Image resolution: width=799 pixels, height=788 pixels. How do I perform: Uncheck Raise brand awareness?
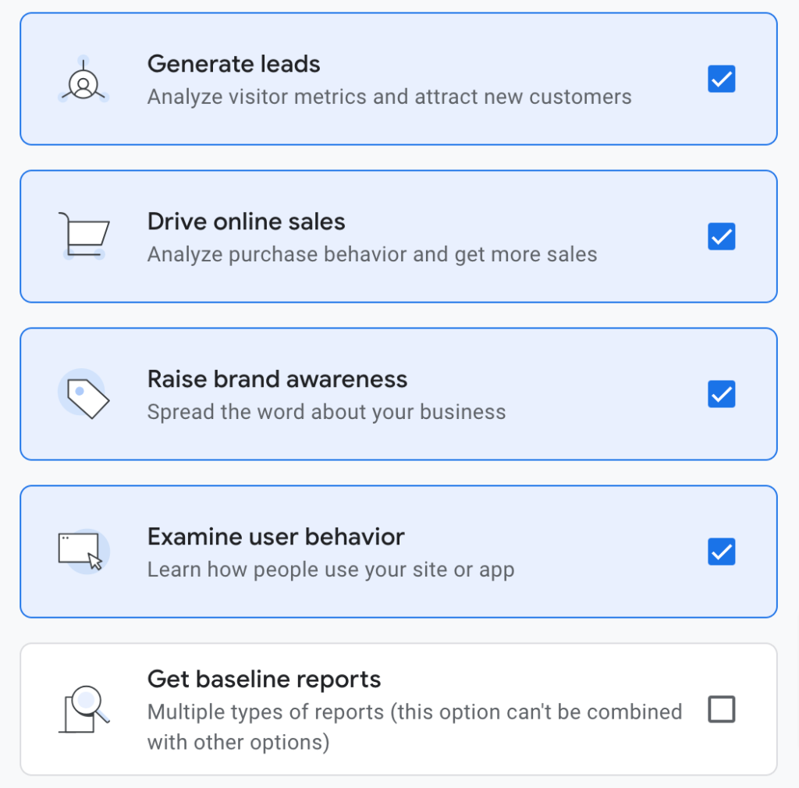(x=721, y=394)
